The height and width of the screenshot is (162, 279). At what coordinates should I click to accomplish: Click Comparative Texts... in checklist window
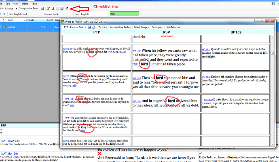pos(120,27)
